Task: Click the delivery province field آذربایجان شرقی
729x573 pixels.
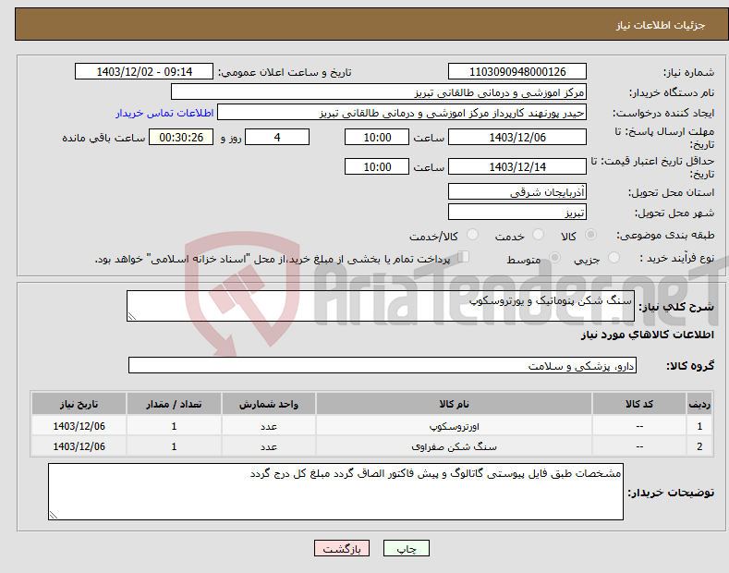Action: [517, 191]
